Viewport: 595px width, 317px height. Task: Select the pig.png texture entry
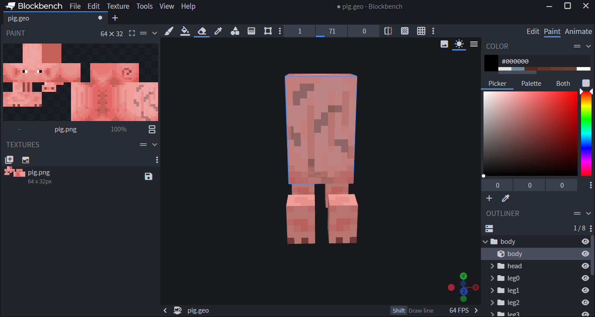81,176
